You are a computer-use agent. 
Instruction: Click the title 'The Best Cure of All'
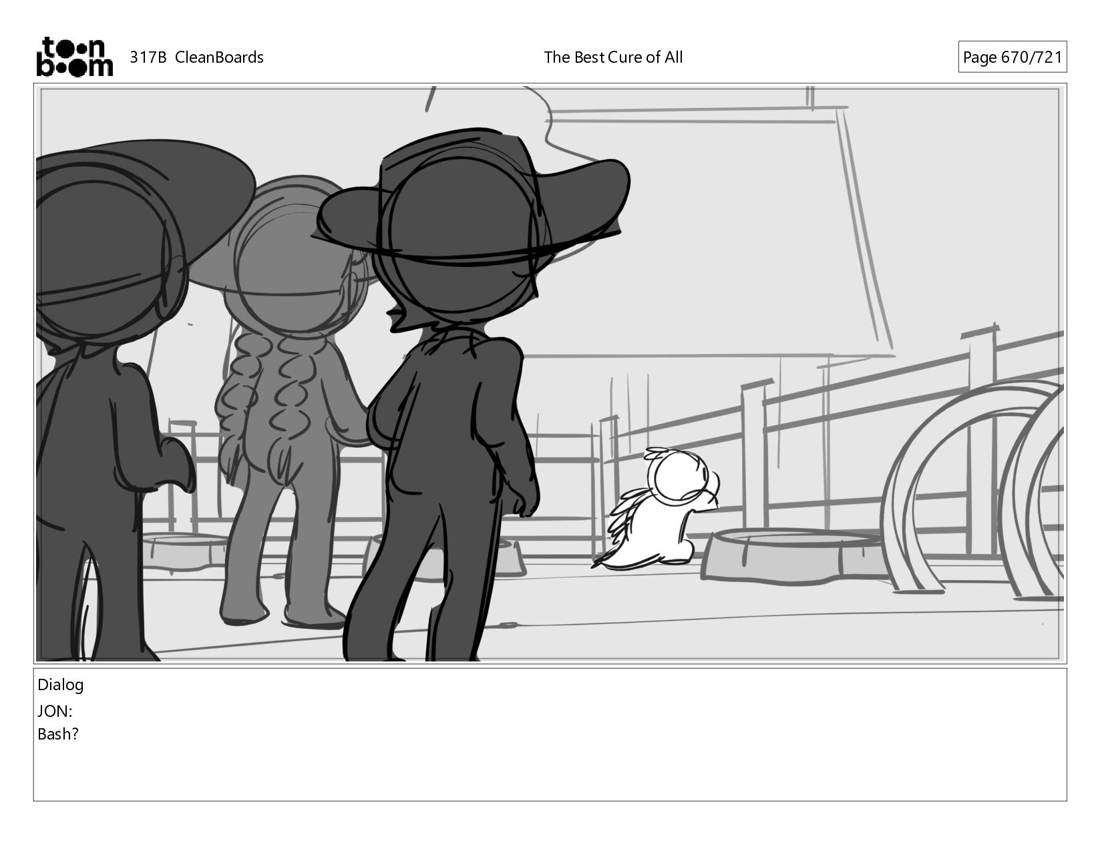613,57
